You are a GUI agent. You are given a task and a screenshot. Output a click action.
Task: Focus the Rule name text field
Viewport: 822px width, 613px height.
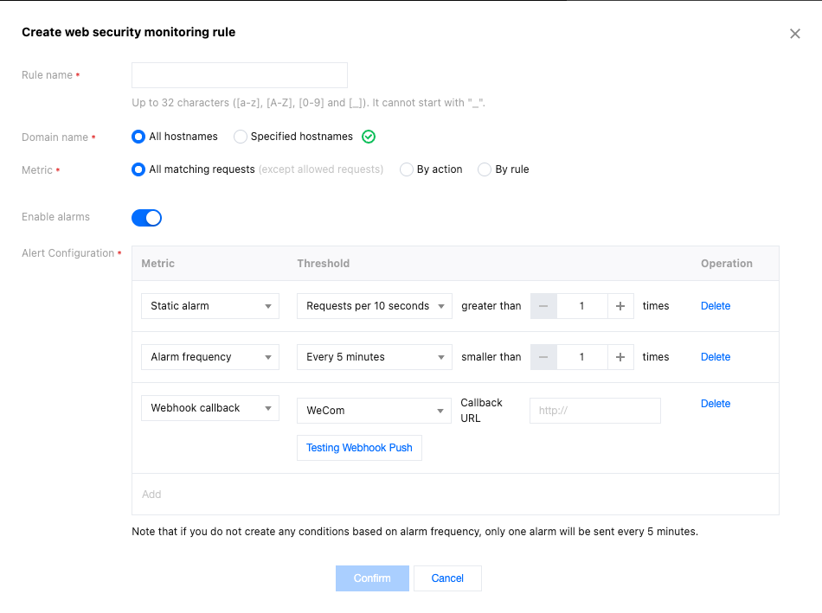pyautogui.click(x=239, y=75)
